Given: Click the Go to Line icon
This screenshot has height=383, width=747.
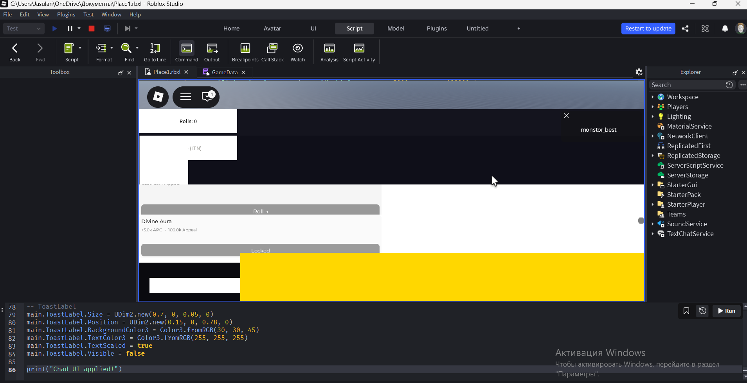Looking at the screenshot, I should tap(155, 52).
